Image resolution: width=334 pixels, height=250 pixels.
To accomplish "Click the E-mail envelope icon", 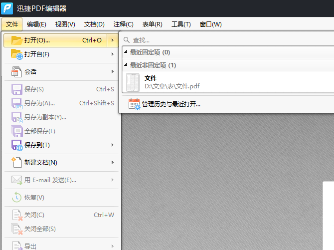I will pos(17,180).
